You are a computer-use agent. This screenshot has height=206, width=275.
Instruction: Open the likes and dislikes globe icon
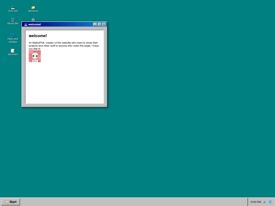click(13, 38)
